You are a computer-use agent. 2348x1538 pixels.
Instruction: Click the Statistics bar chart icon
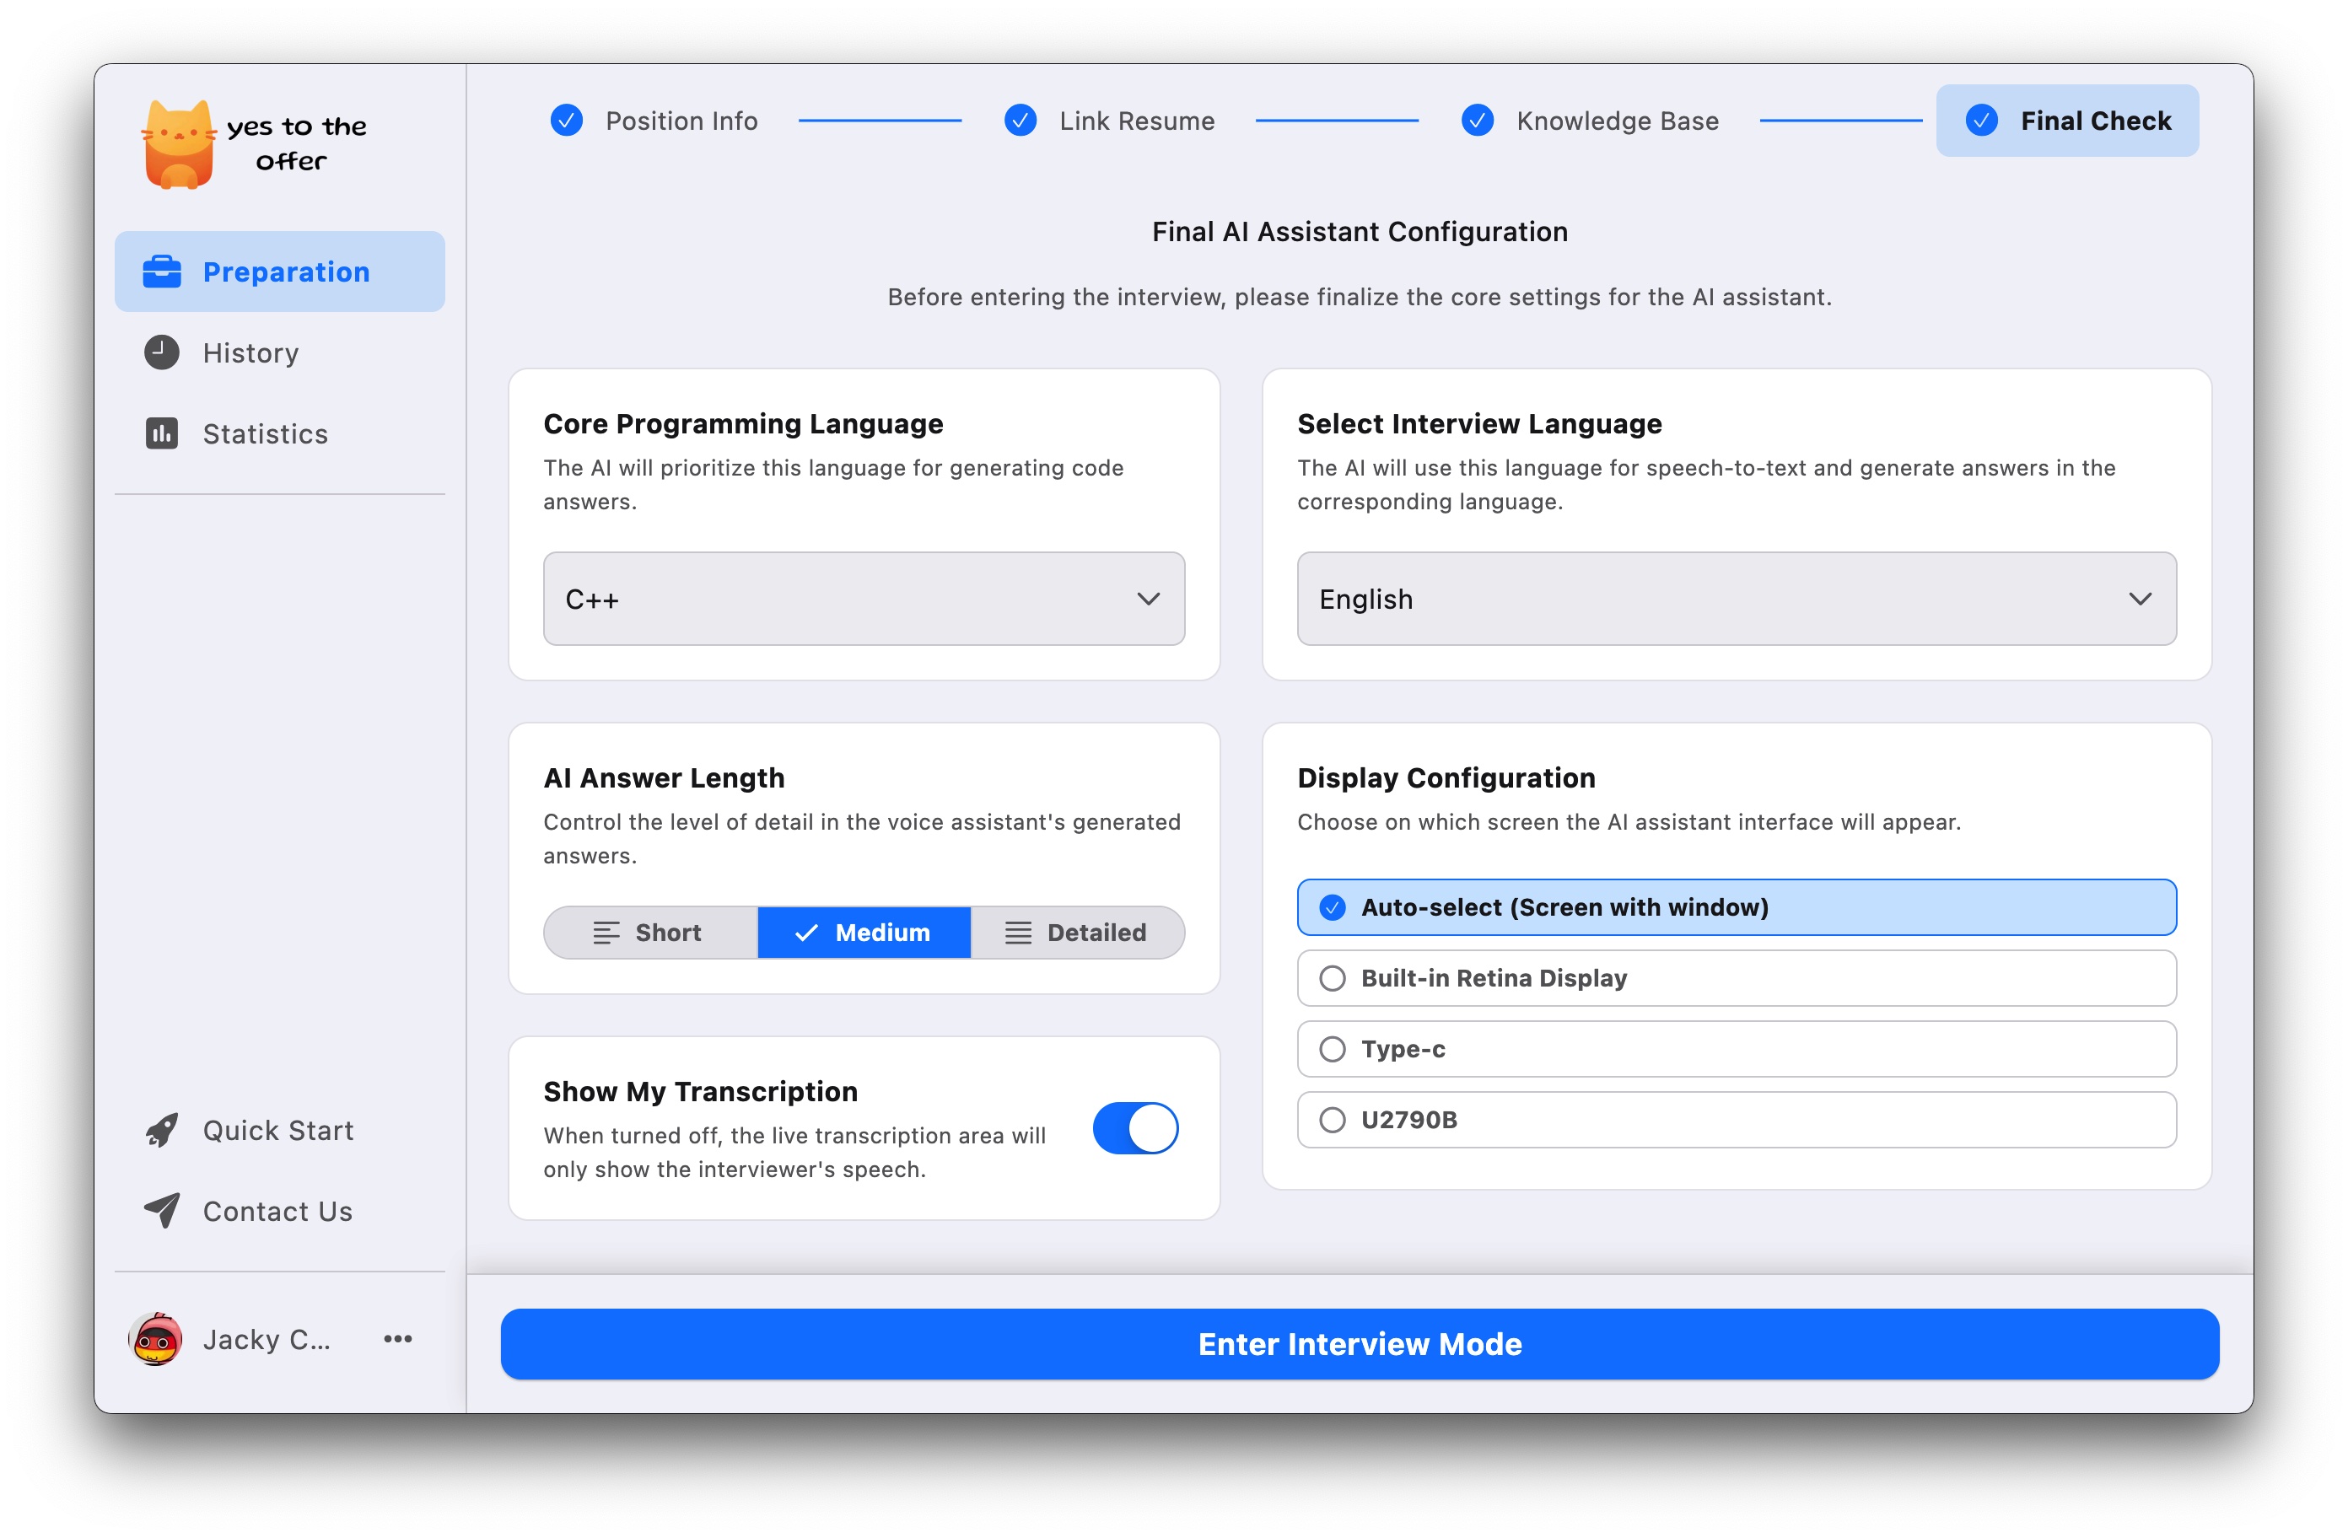tap(162, 434)
